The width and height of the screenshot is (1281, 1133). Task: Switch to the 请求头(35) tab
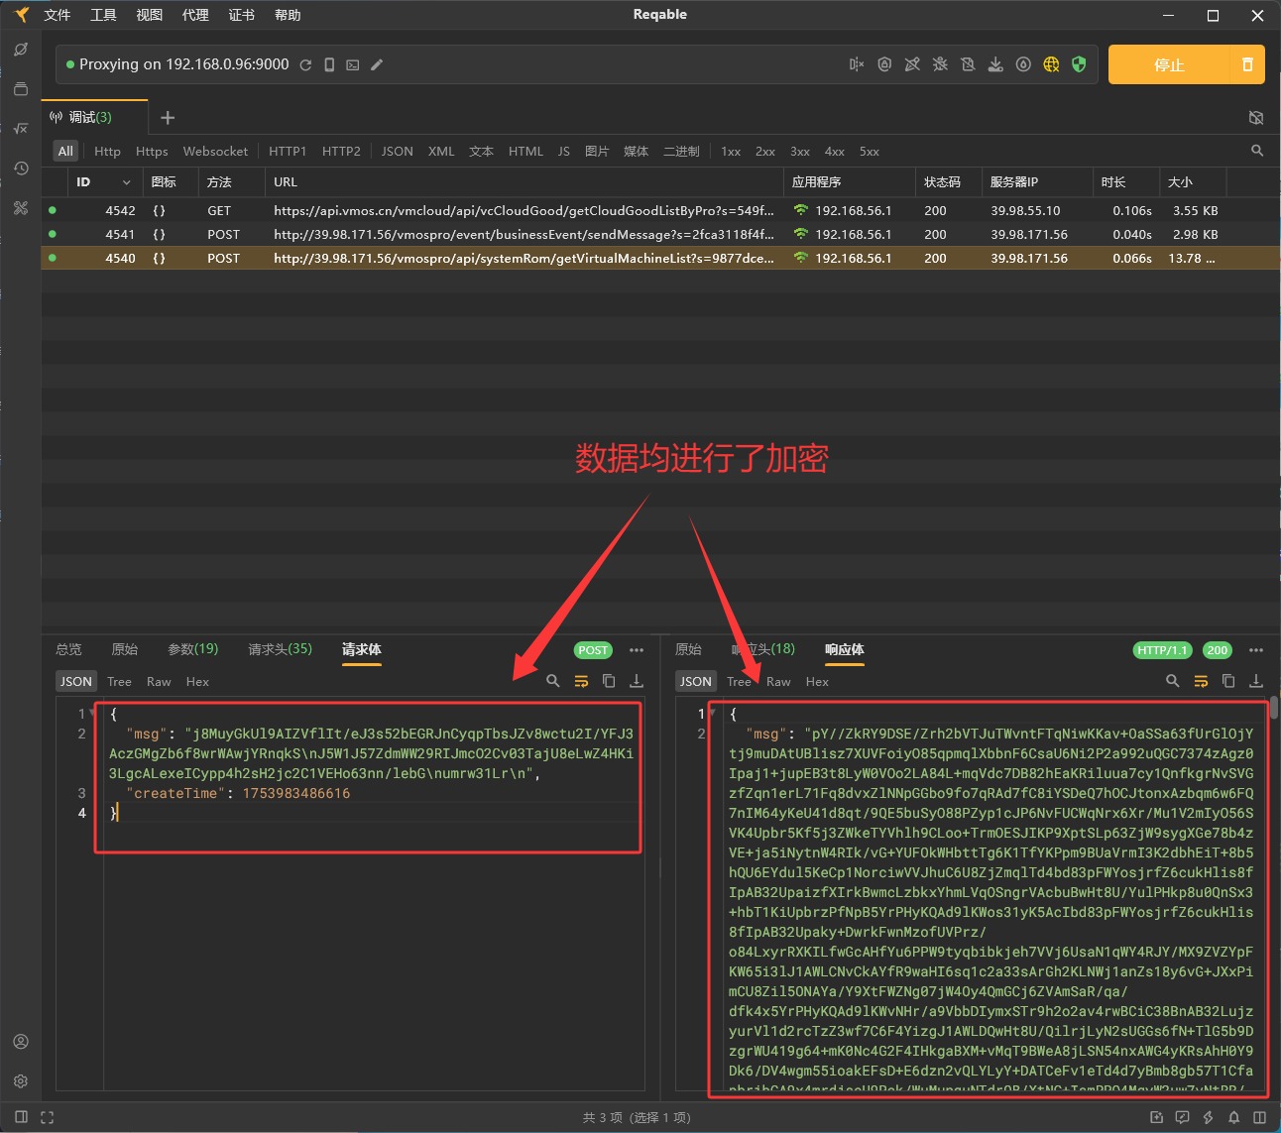click(280, 649)
